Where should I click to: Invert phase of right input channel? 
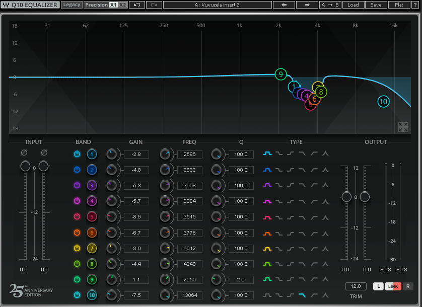44,152
